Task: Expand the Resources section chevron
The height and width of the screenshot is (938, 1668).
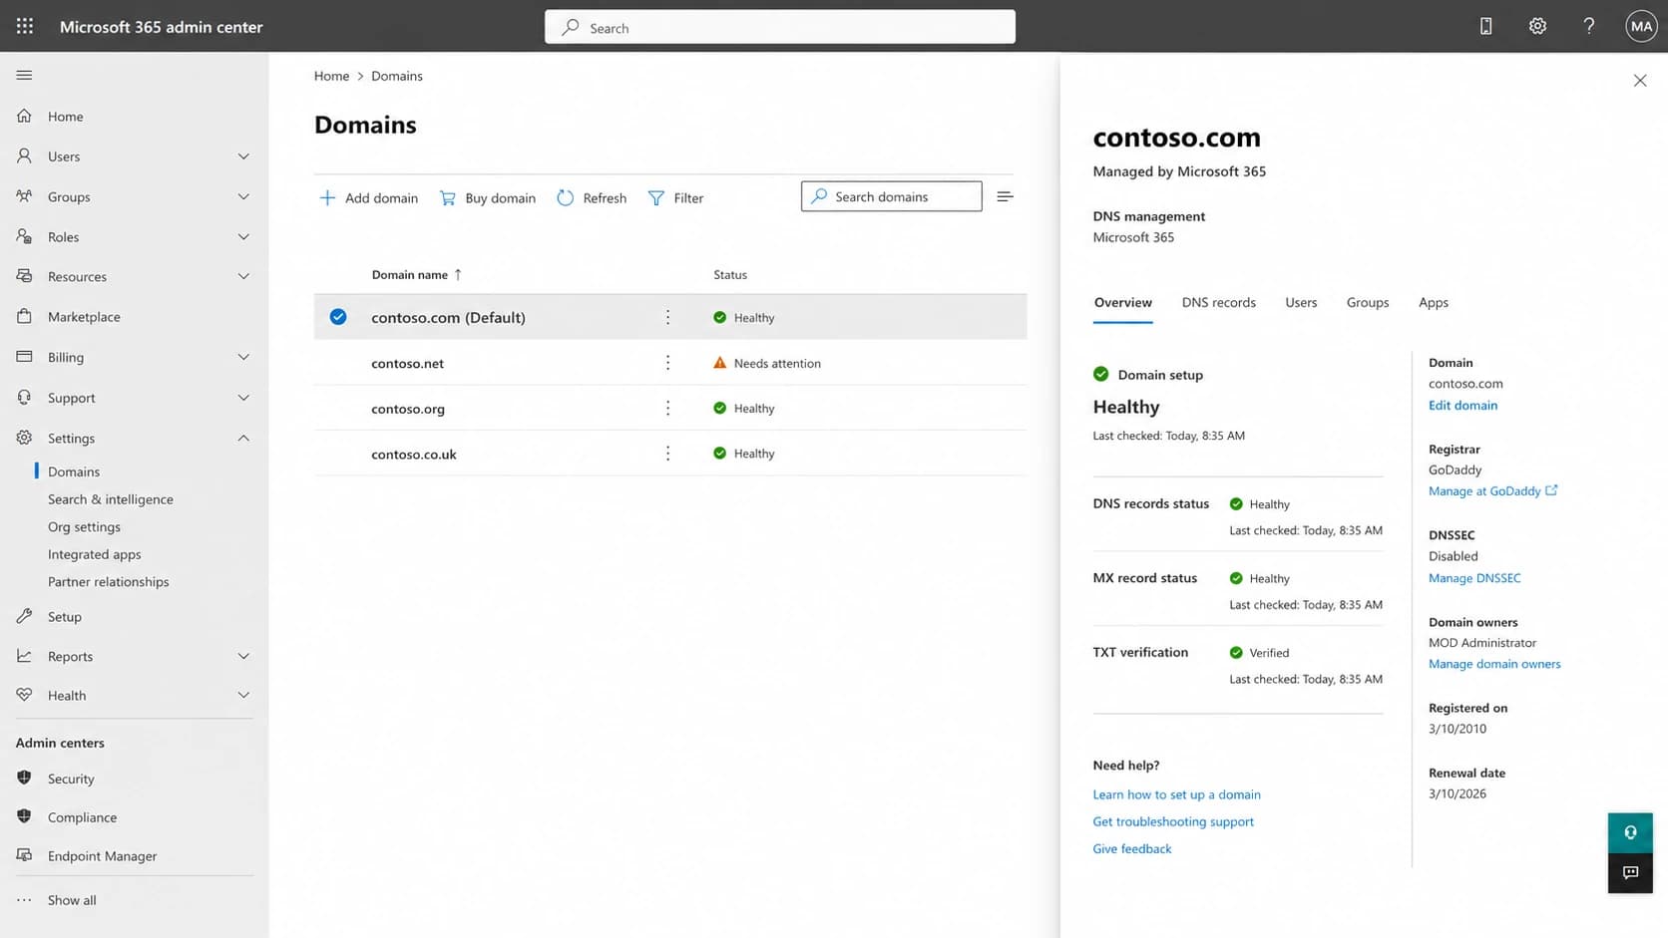Action: [243, 276]
